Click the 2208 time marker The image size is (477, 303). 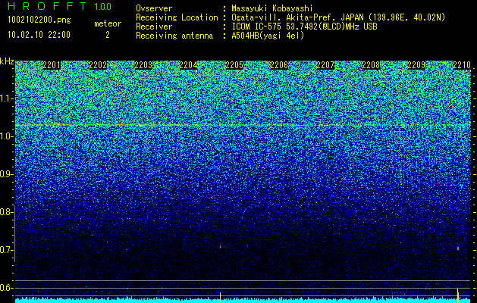pos(371,65)
